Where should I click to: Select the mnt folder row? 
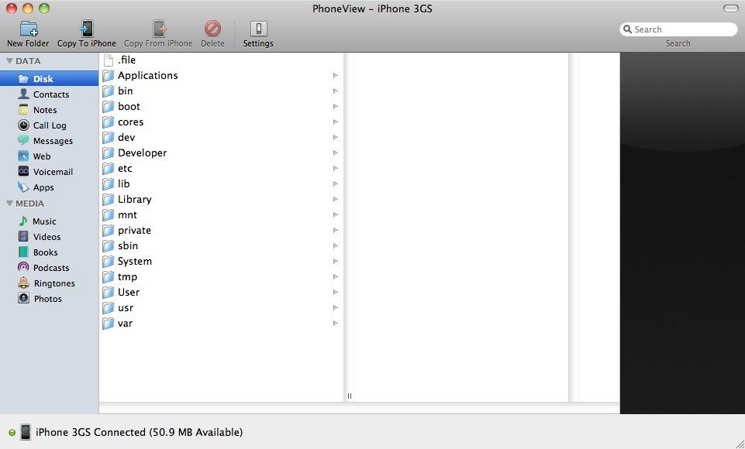click(x=221, y=215)
